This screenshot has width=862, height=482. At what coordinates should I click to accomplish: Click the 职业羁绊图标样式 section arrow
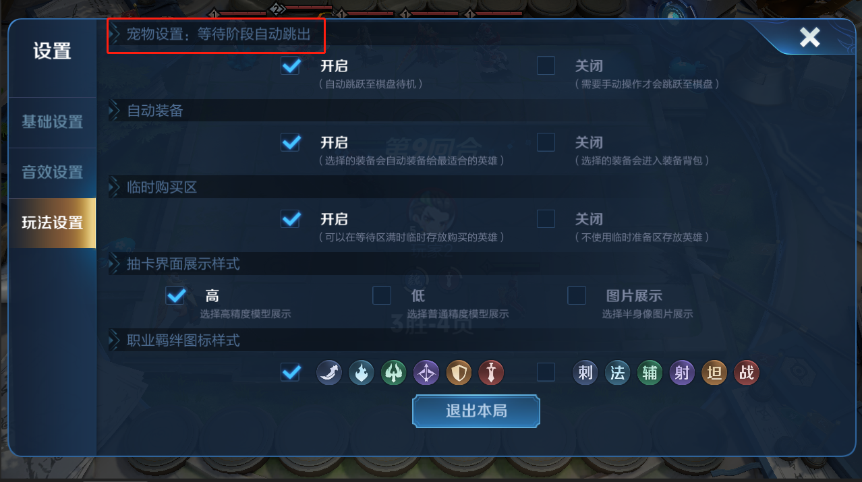click(x=115, y=340)
